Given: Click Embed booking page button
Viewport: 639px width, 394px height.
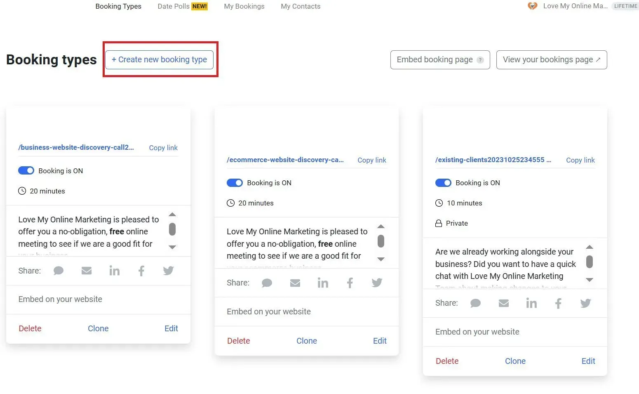Looking at the screenshot, I should (x=440, y=60).
